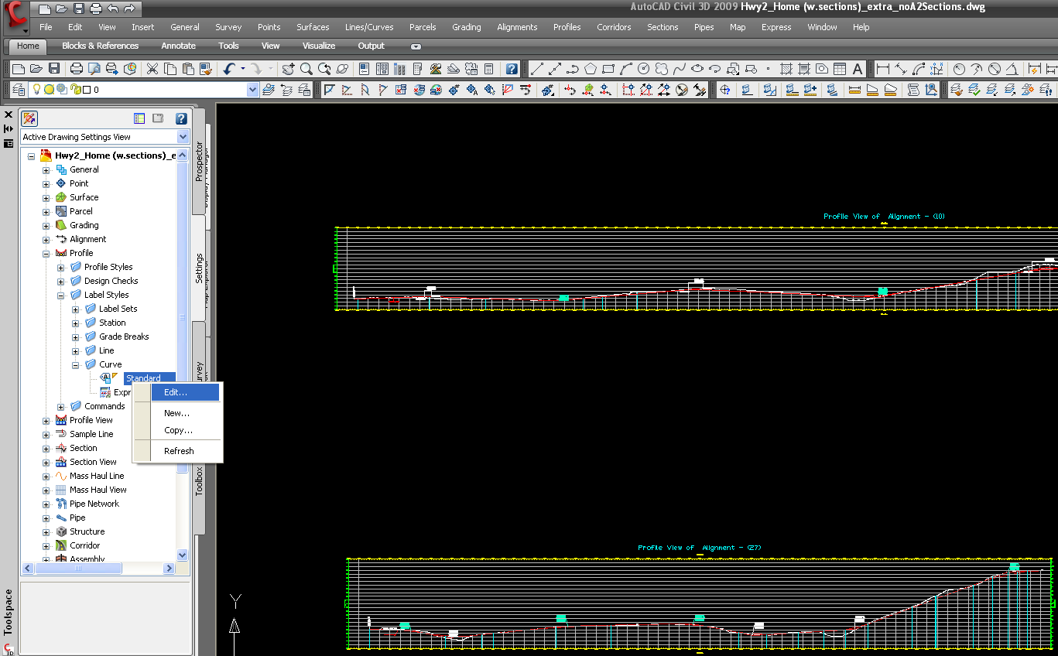Select the Zoom magnifier tool
1058x656 pixels.
click(x=306, y=69)
